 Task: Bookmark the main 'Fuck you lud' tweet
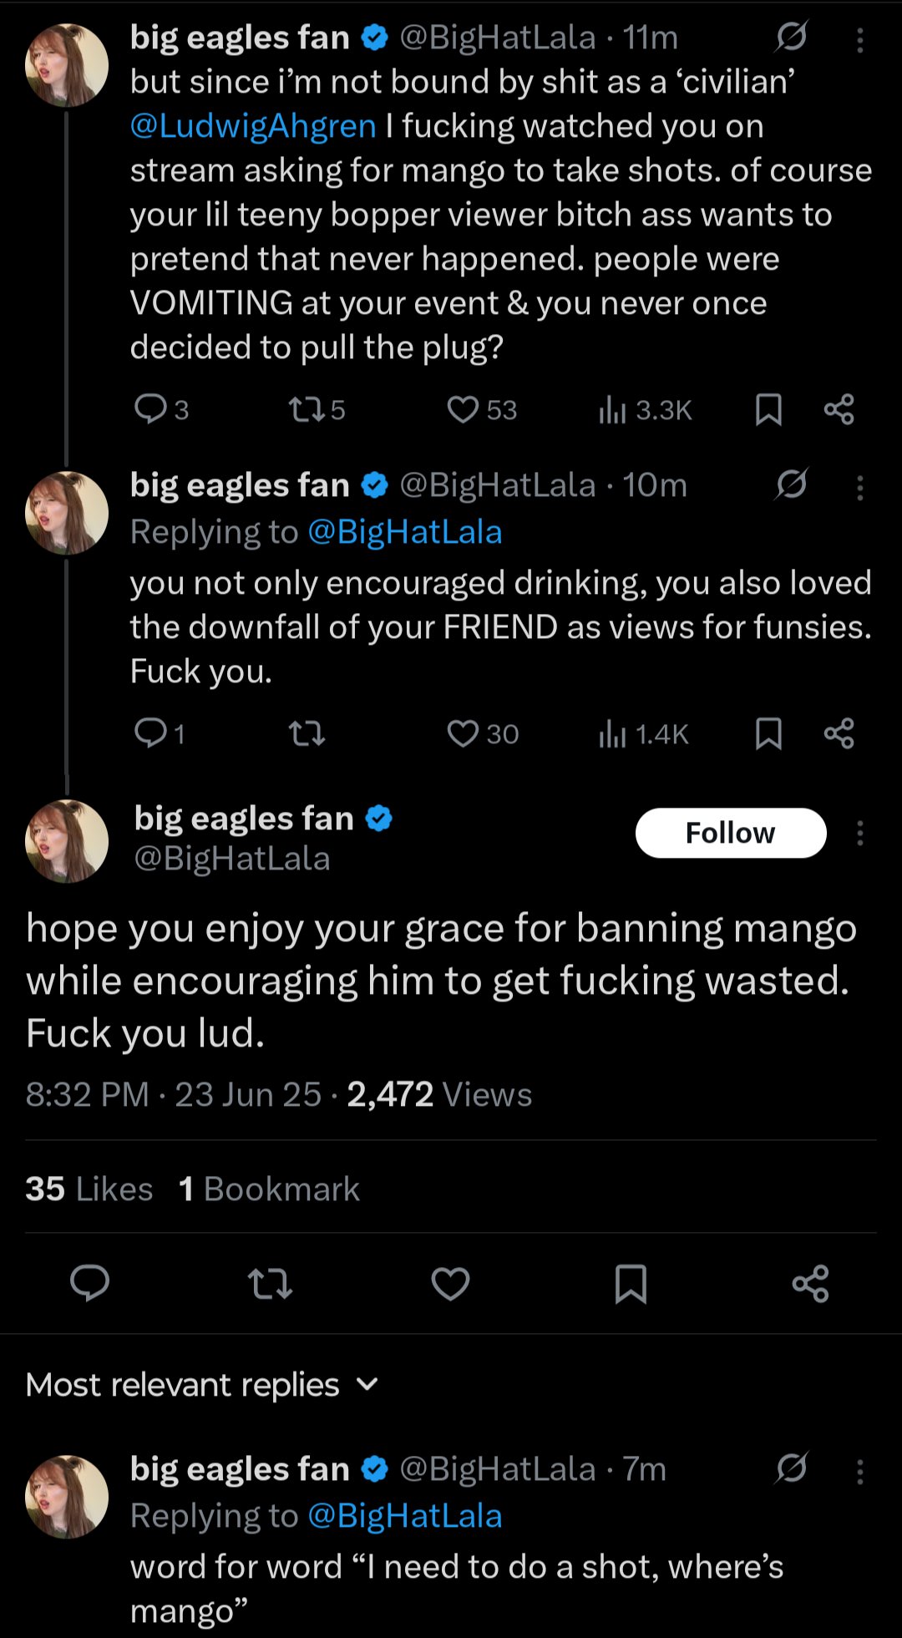[631, 1284]
